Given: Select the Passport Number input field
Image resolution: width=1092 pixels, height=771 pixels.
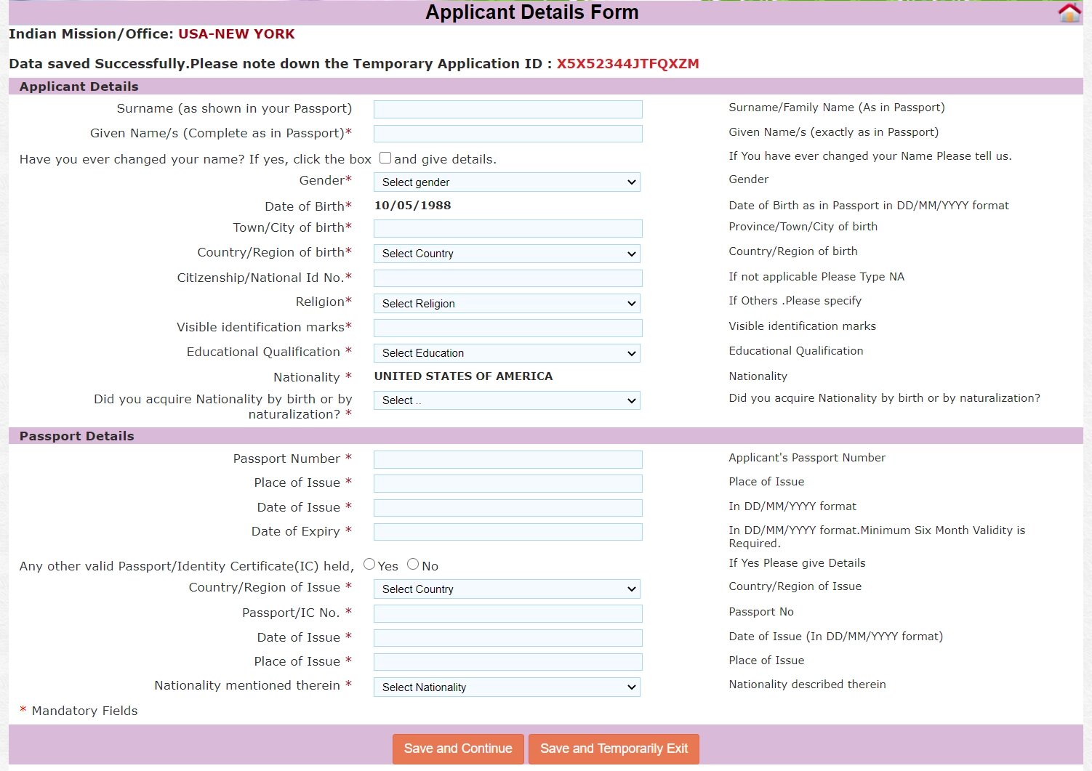Looking at the screenshot, I should (x=507, y=459).
